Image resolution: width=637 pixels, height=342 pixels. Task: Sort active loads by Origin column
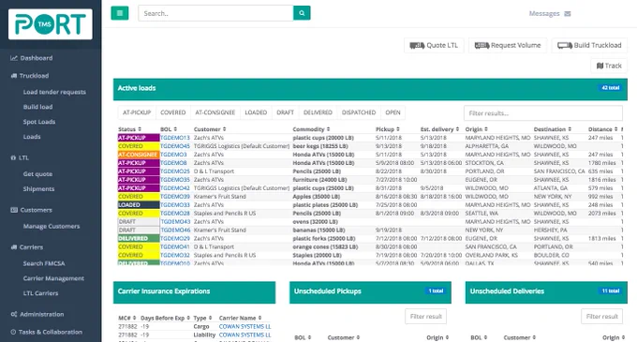[x=477, y=129]
